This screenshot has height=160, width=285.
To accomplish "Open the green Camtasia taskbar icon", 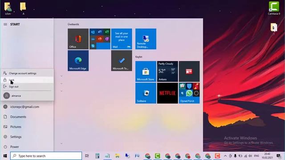I will (157, 156).
